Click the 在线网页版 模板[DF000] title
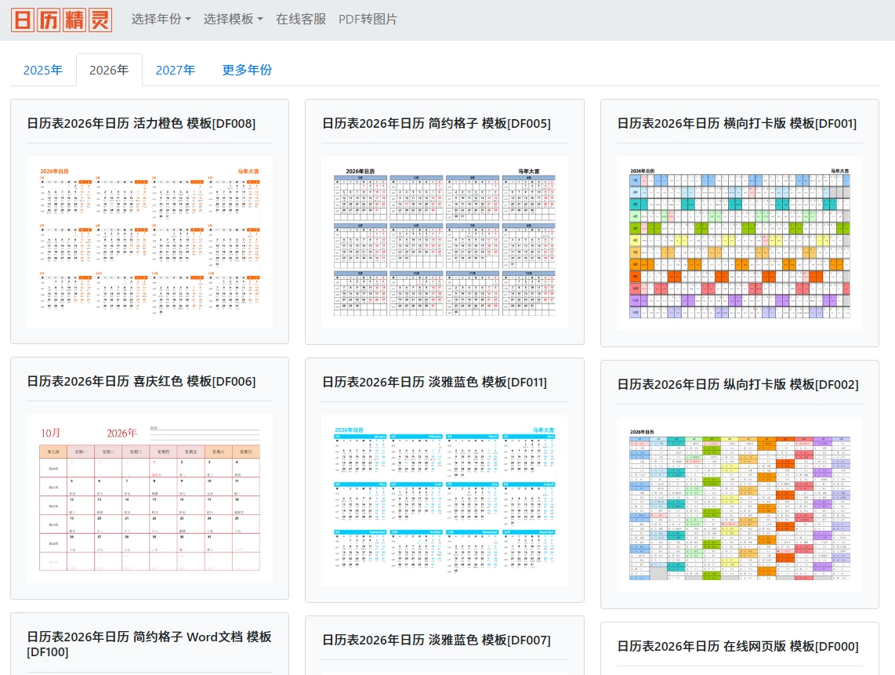The height and width of the screenshot is (675, 895). [737, 647]
